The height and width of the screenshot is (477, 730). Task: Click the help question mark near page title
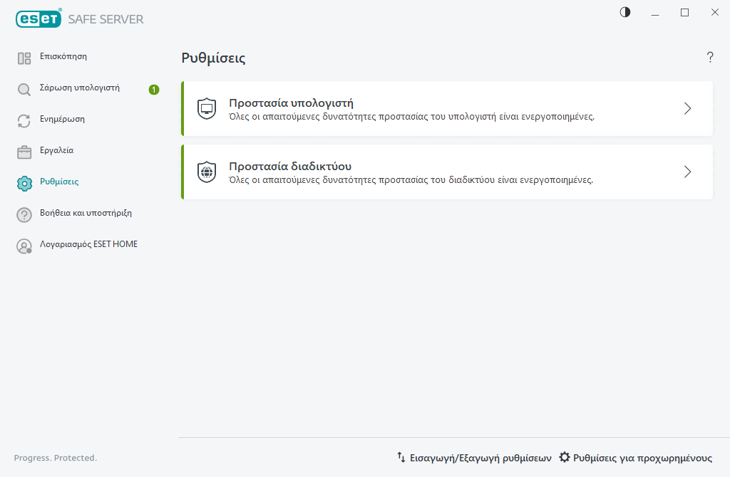point(710,58)
